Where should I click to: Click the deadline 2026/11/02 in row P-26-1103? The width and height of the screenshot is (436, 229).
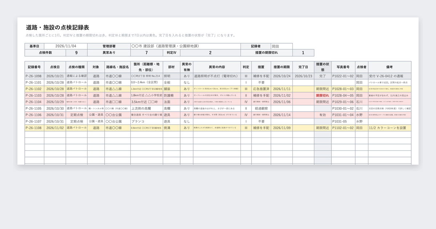[282, 96]
